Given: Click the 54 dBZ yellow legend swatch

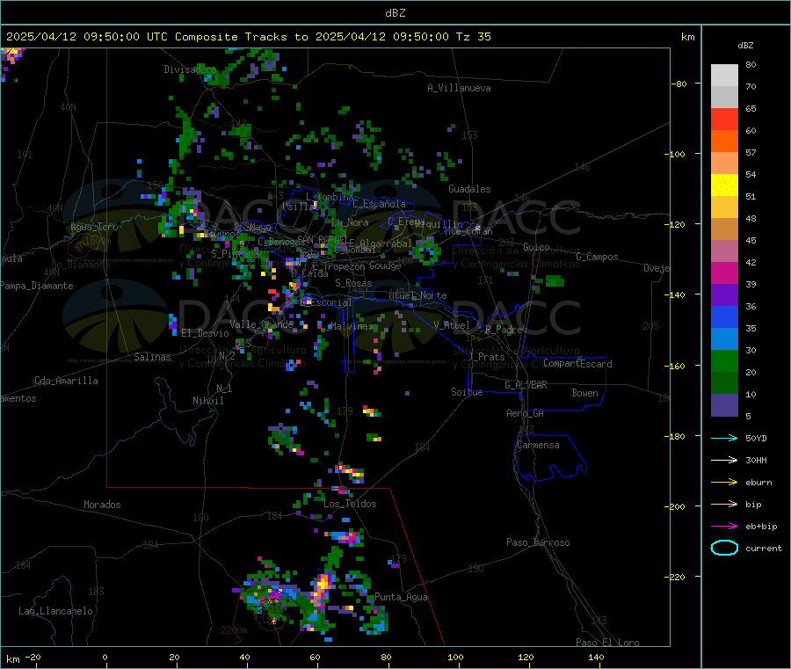Looking at the screenshot, I should coord(724,185).
